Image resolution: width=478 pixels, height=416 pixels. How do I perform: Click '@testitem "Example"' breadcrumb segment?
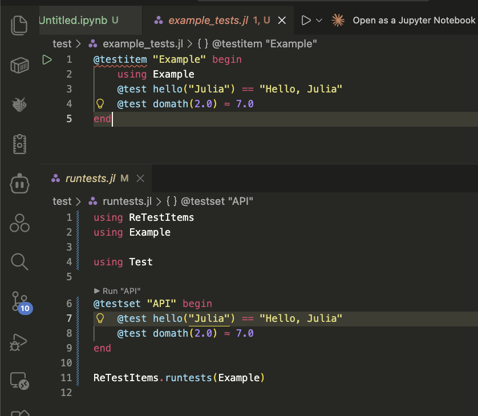264,44
